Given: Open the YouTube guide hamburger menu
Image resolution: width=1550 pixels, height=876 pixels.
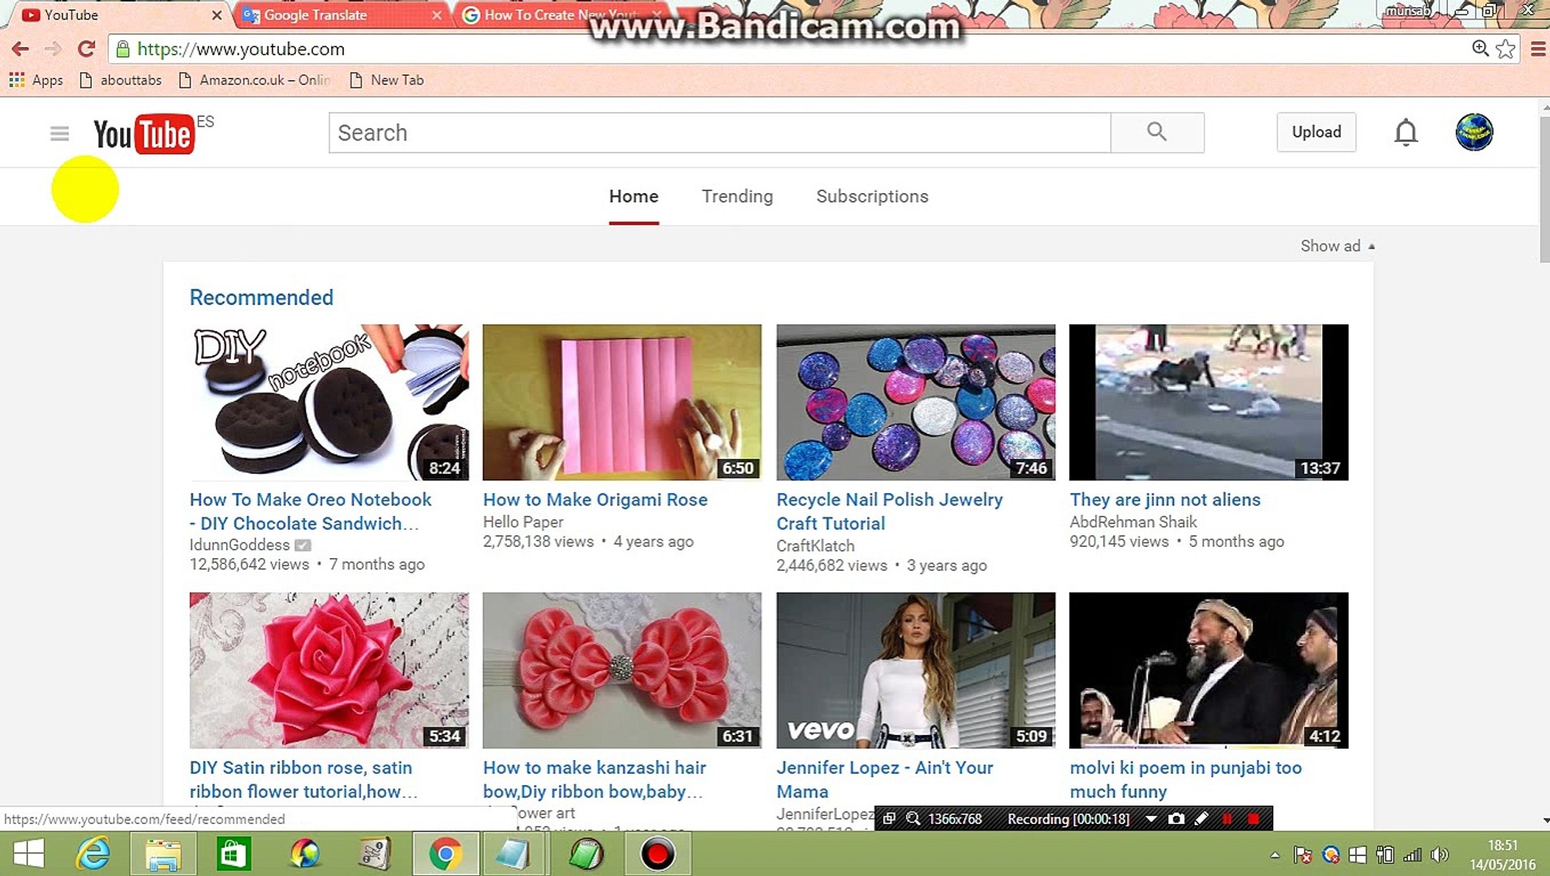Looking at the screenshot, I should coord(59,134).
